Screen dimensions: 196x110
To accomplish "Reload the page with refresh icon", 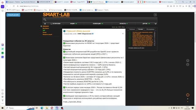I will pos(14,6).
